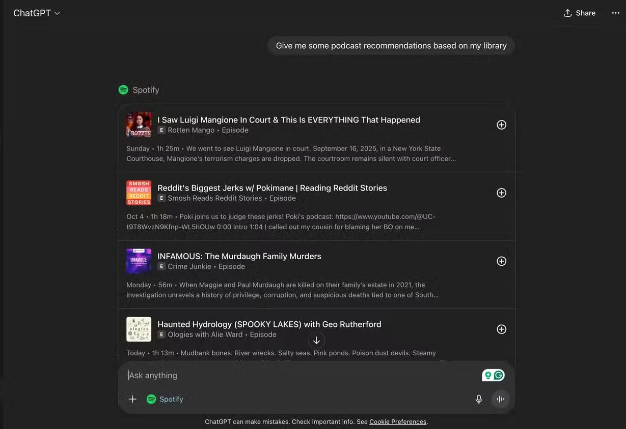Open the Smosh Reads Reddit Stories thumbnail

(x=139, y=193)
